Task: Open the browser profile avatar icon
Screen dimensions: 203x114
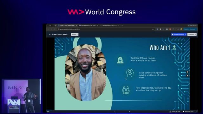Action: [x=181, y=29]
